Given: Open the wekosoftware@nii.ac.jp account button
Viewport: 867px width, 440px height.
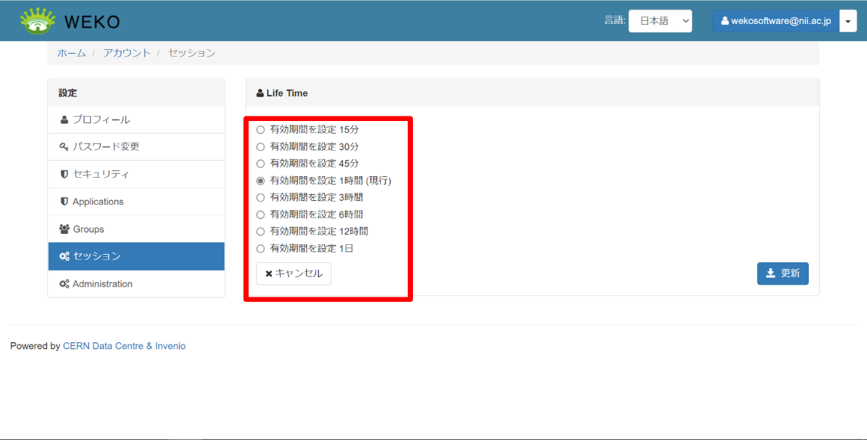Looking at the screenshot, I should (775, 22).
